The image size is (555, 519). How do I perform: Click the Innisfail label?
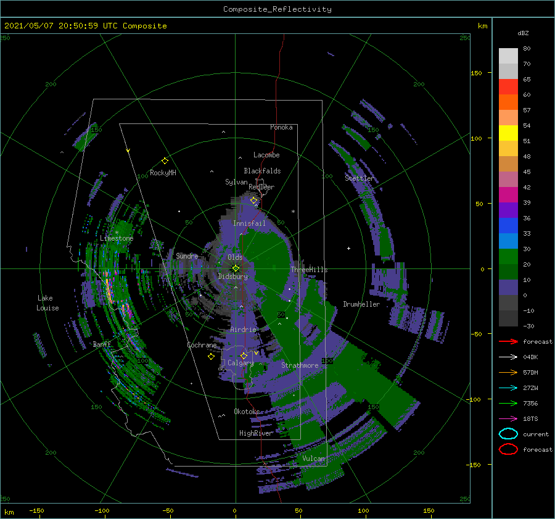click(x=249, y=223)
